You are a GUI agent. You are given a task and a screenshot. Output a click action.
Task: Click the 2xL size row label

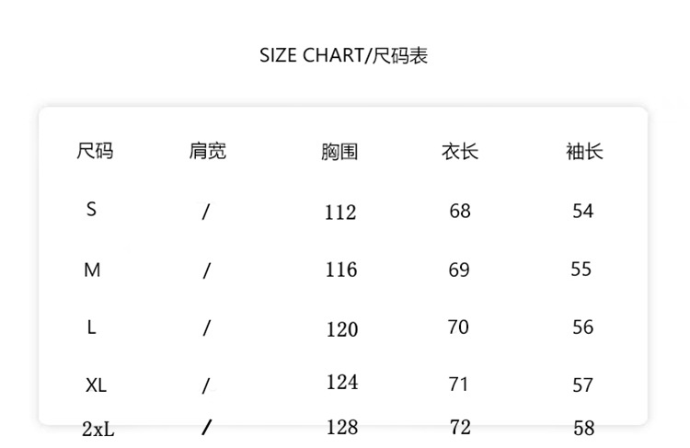tap(98, 429)
